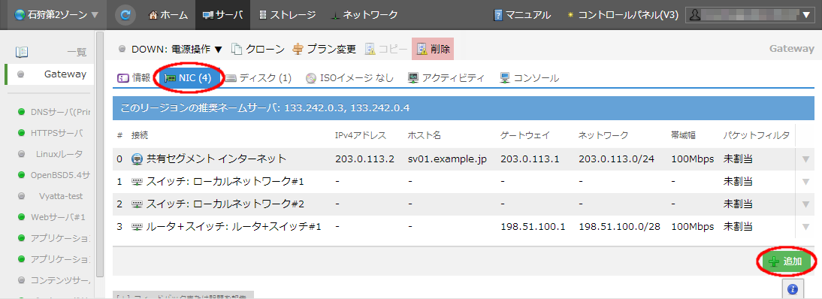Click the 削除 delete button
Screen dimensions: 822x299
(x=433, y=49)
